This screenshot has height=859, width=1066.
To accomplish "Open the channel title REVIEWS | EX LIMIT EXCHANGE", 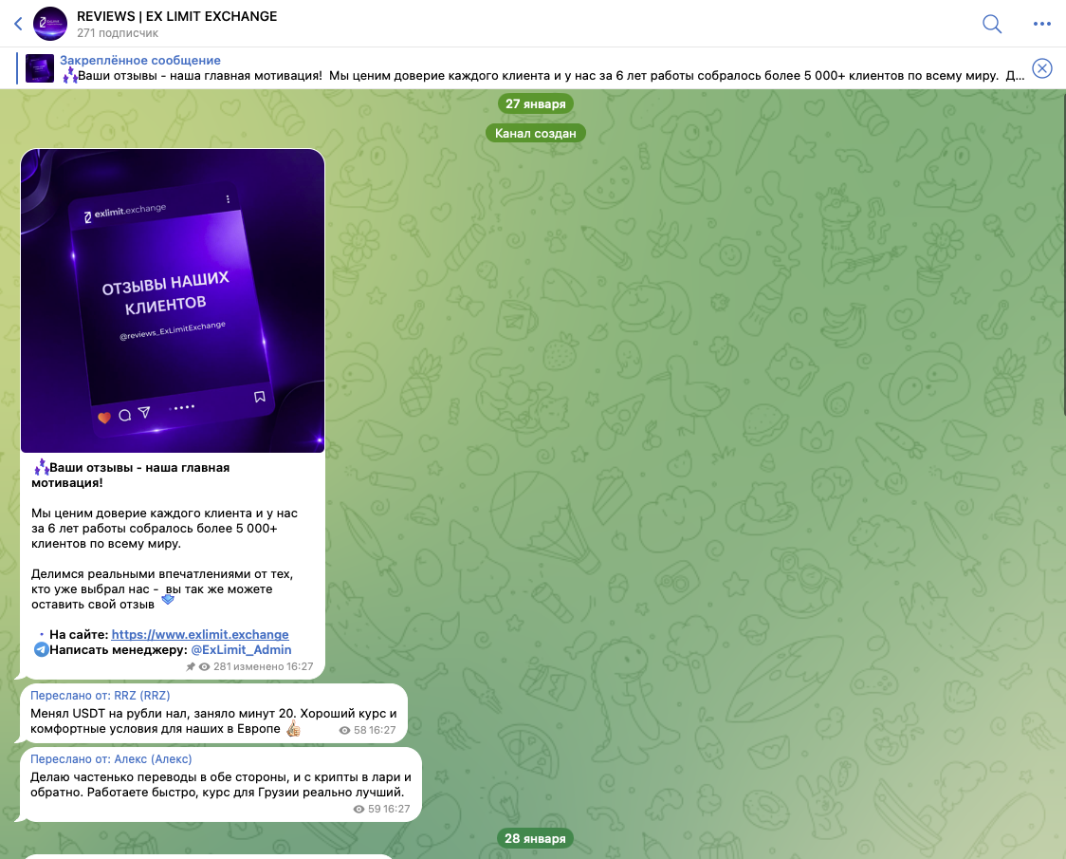I will [x=177, y=16].
